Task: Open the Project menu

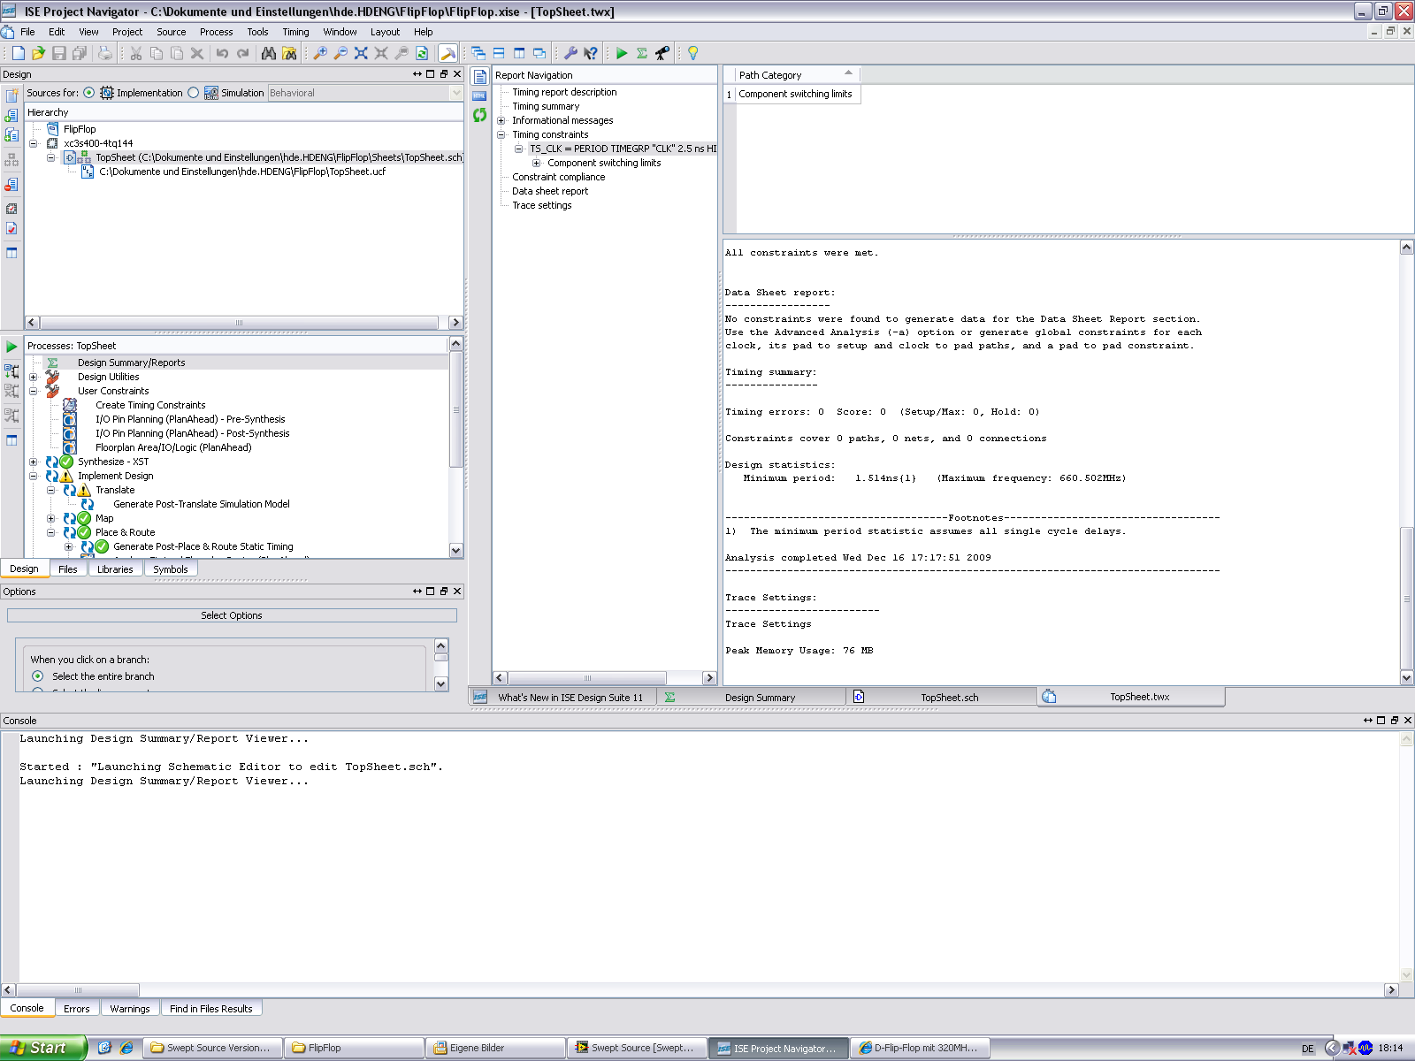Action: click(x=126, y=32)
